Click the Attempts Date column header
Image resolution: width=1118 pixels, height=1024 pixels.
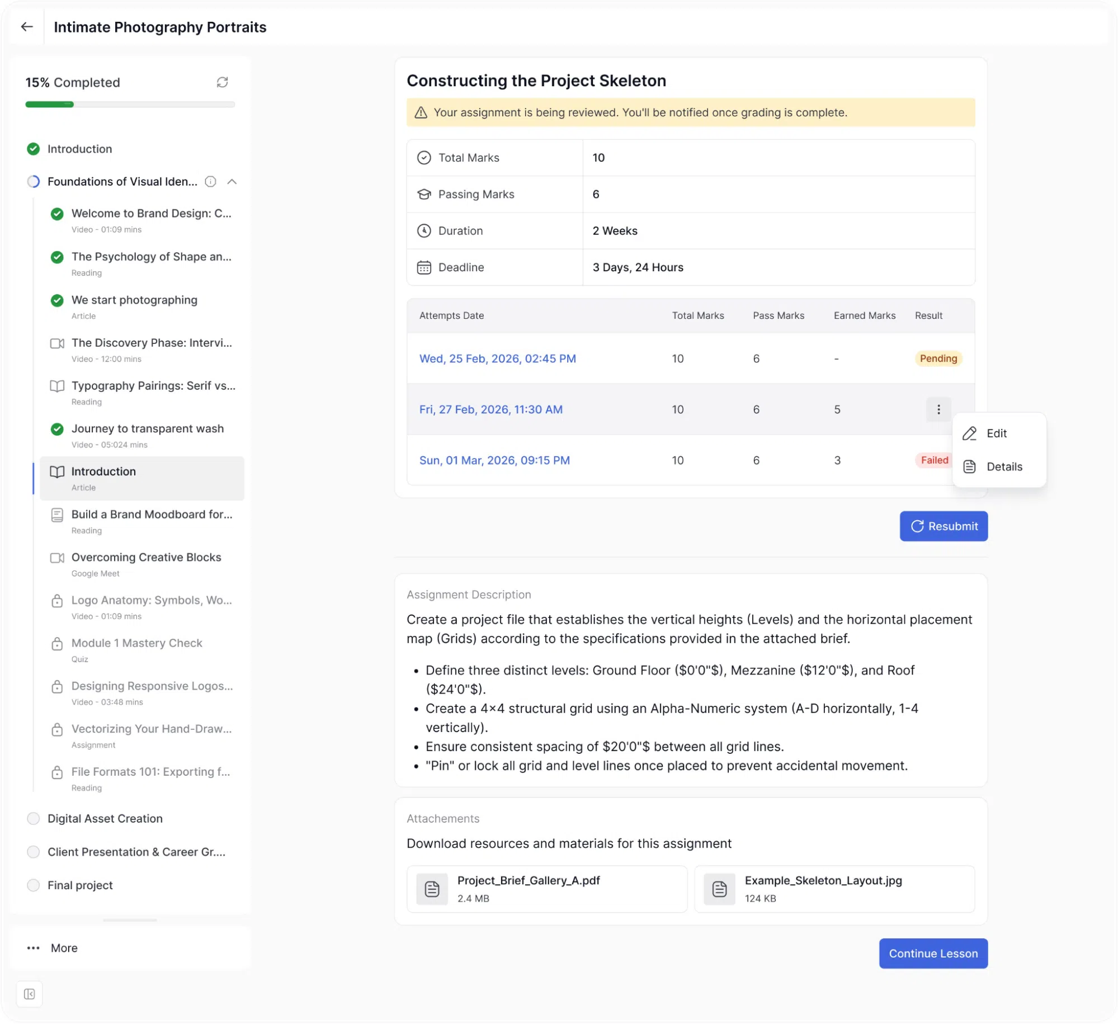coord(451,315)
